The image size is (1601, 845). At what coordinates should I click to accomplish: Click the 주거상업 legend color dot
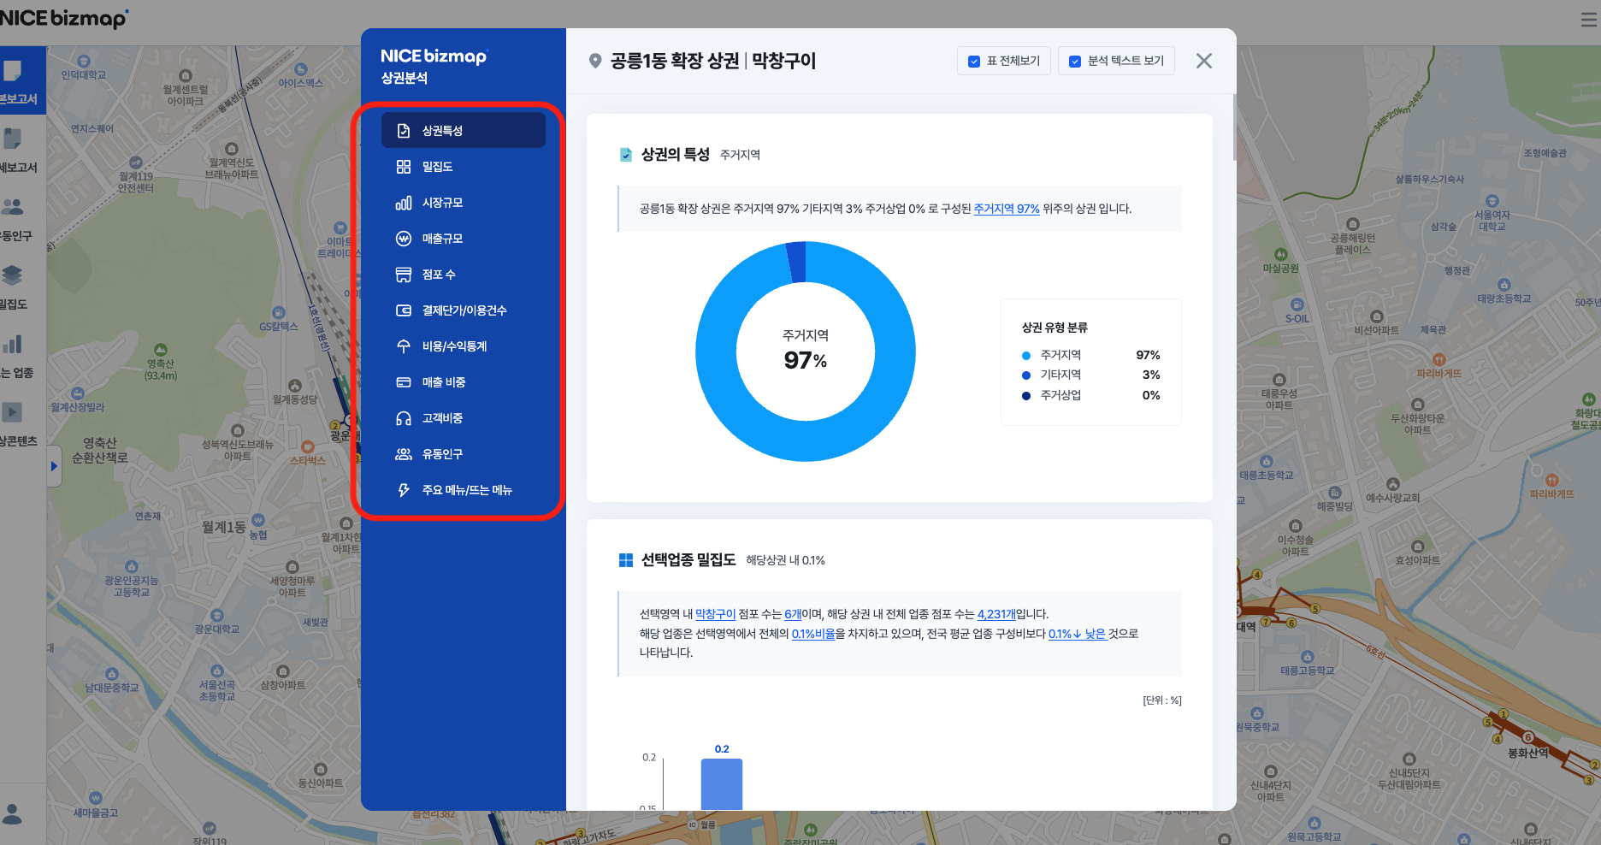(1026, 395)
